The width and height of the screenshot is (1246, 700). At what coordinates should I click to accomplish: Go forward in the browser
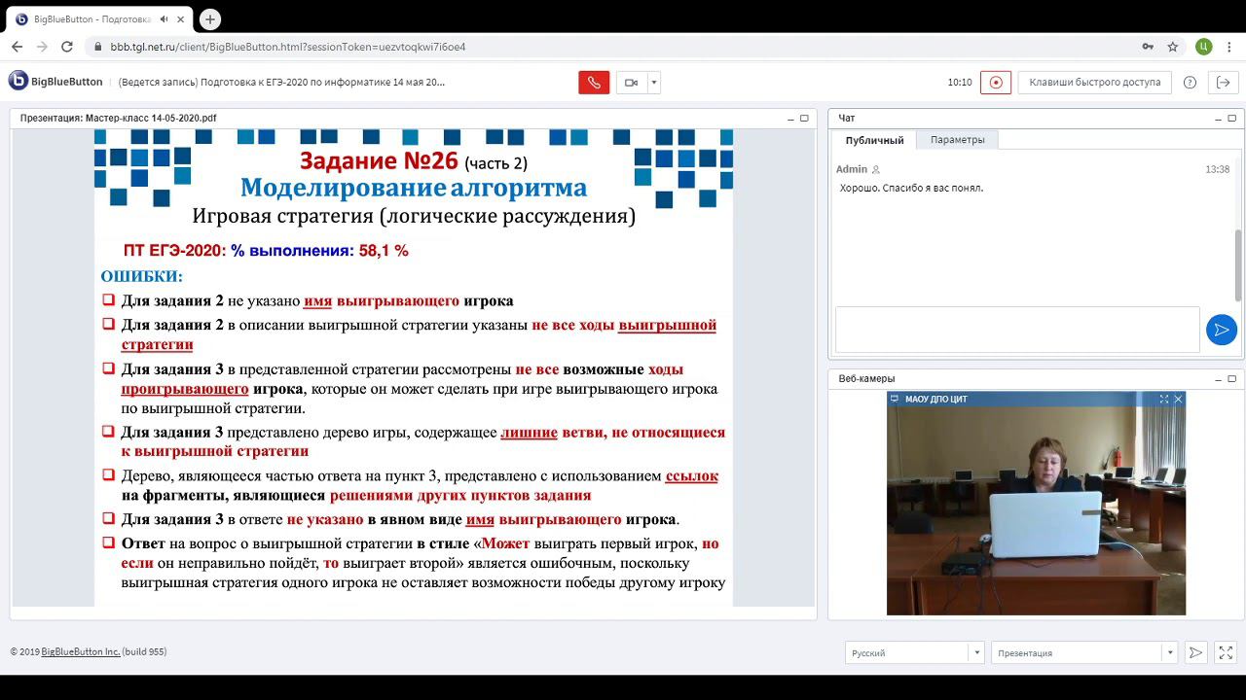pyautogui.click(x=42, y=47)
